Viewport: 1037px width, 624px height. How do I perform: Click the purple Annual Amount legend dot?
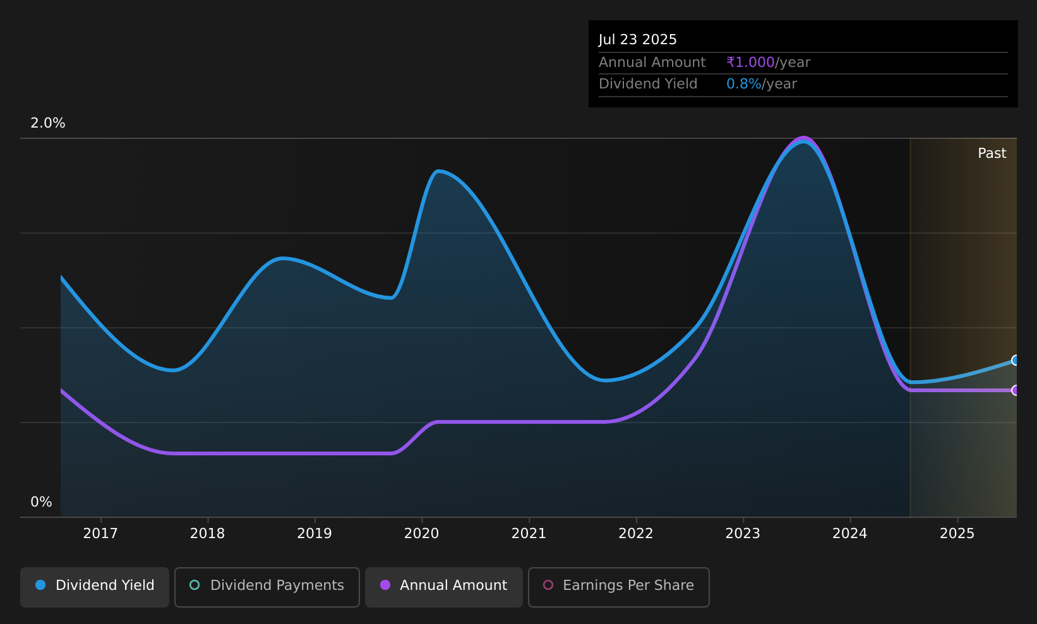tap(385, 585)
